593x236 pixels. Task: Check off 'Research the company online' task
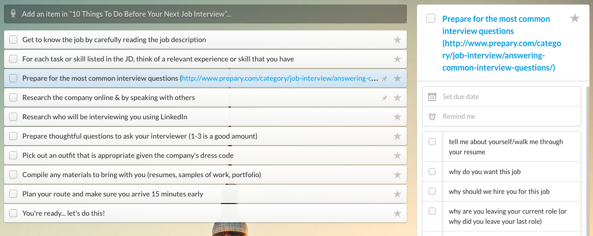(13, 97)
